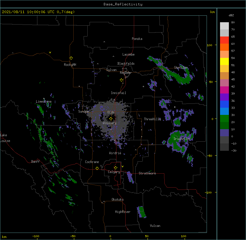
Task: Click the green echo near HighRiver
Action: [142, 212]
